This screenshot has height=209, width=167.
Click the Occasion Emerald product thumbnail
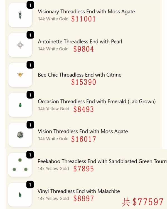point(20,105)
